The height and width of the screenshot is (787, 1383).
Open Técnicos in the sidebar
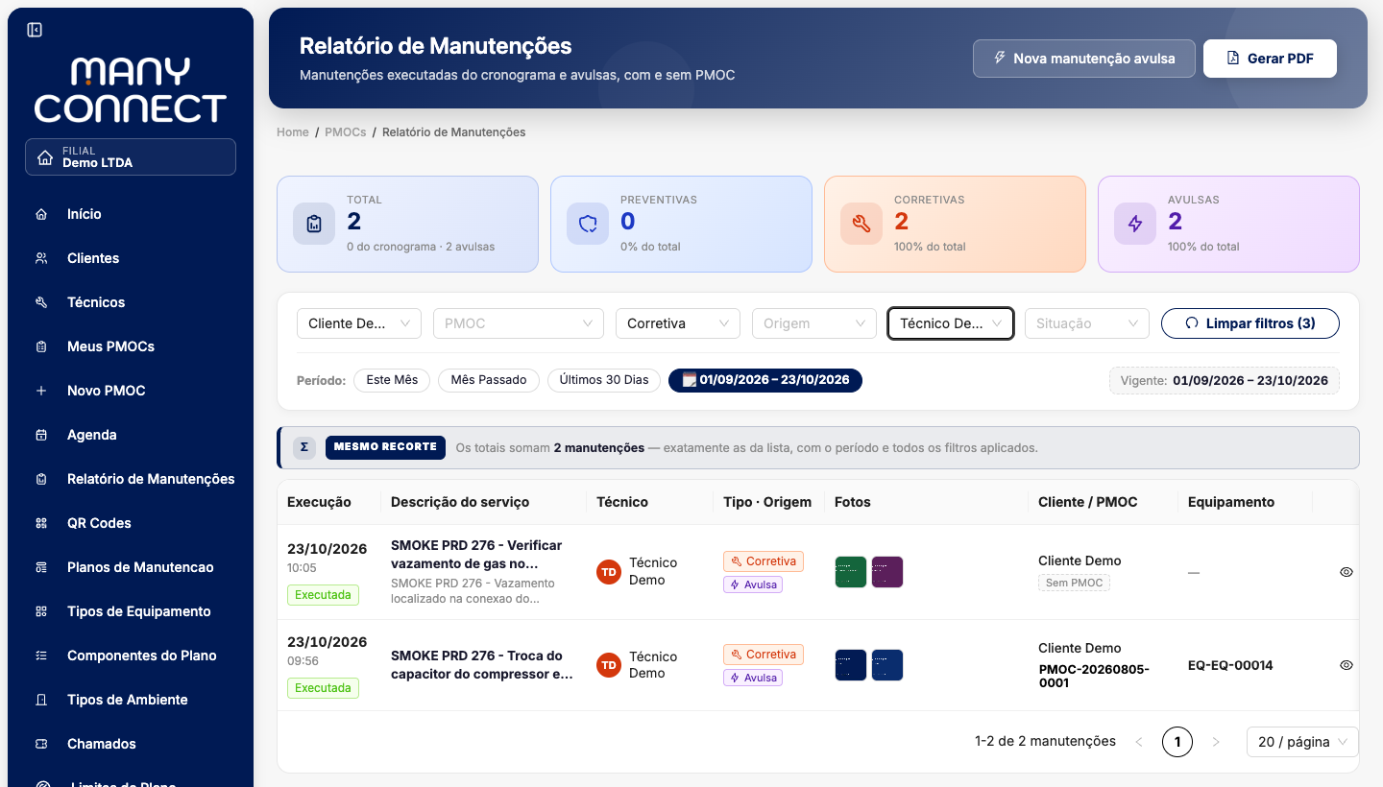(96, 302)
